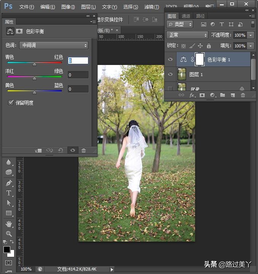Toggle the 保留明度 checkbox

[x=11, y=103]
